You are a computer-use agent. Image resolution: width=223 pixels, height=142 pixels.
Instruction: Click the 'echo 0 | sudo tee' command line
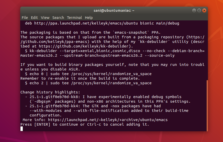(x=88, y=74)
